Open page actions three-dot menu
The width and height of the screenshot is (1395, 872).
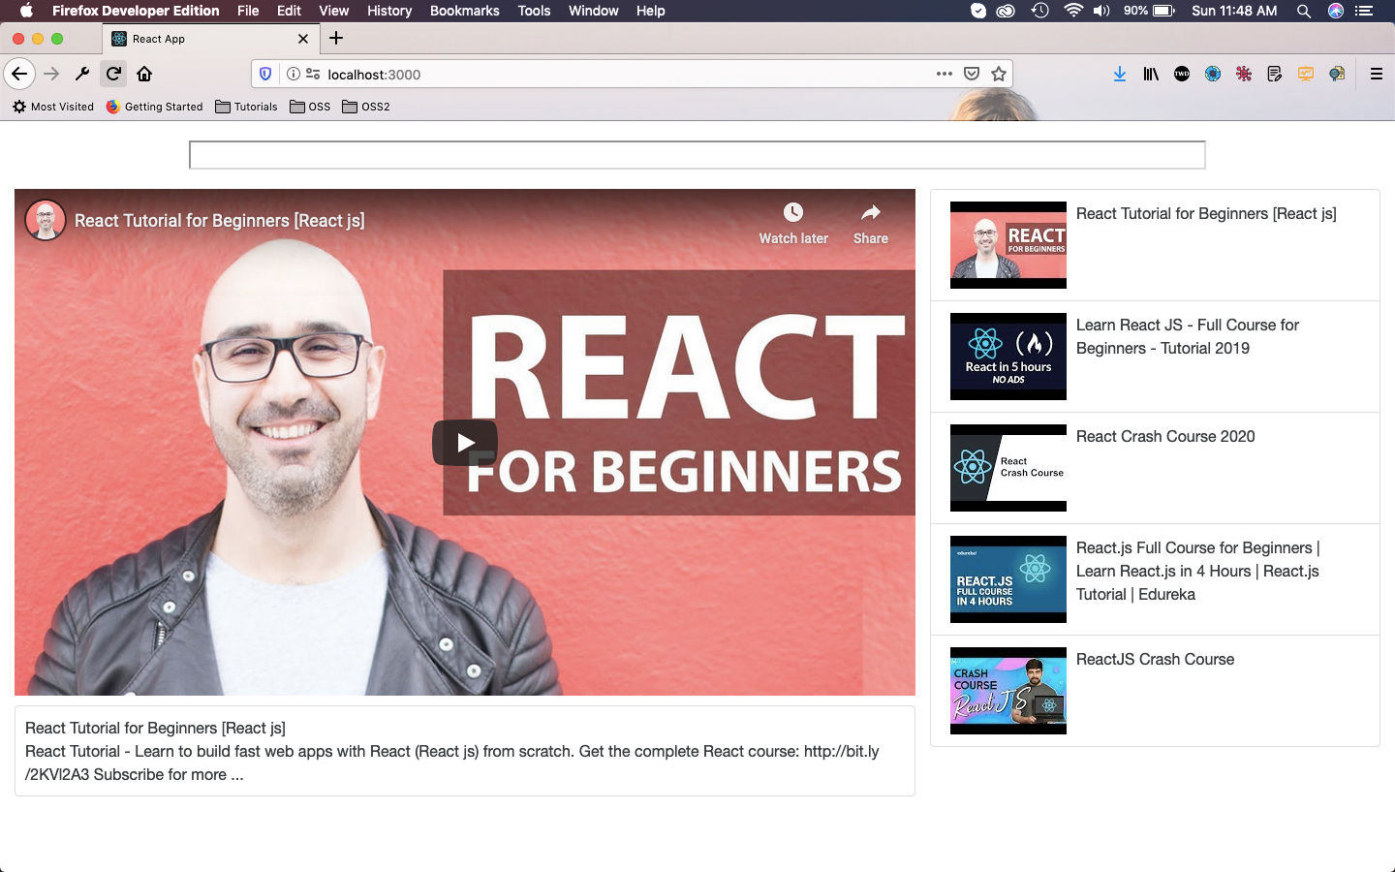pyautogui.click(x=945, y=74)
